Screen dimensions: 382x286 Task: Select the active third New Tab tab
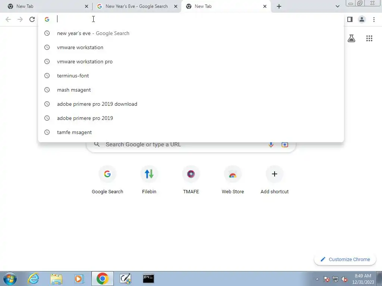coord(225,6)
